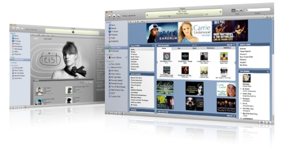Open Ringtones in front window sidebar
The width and height of the screenshot is (283, 150).
pos(114,41)
